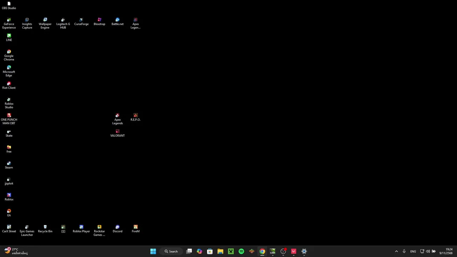Image resolution: width=457 pixels, height=257 pixels.
Task: Select the Skate desktop shortcut
Action: click(9, 133)
